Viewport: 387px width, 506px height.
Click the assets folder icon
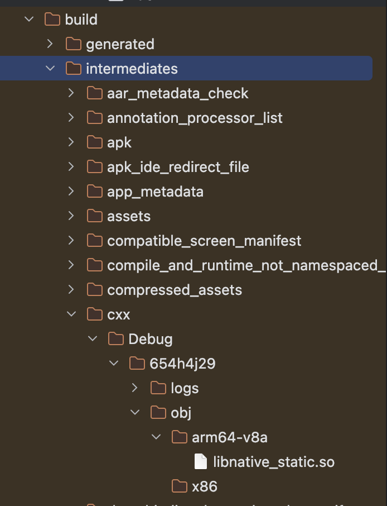click(95, 216)
